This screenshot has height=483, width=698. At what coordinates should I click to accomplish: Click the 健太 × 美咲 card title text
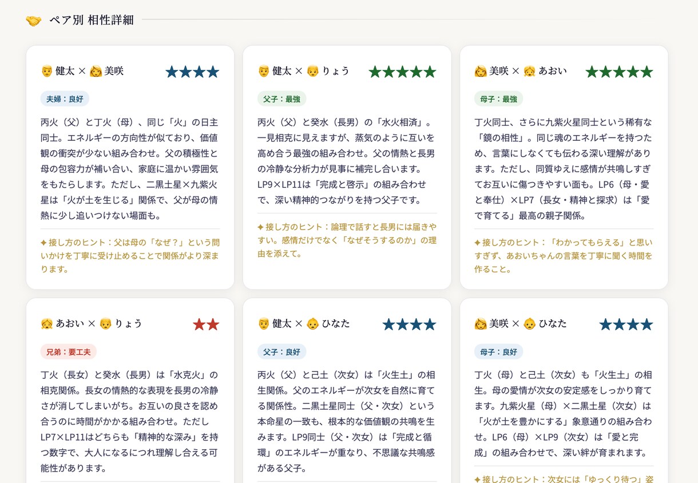click(x=82, y=71)
